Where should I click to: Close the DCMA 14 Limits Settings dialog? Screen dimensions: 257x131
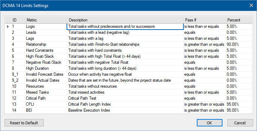[251, 5]
